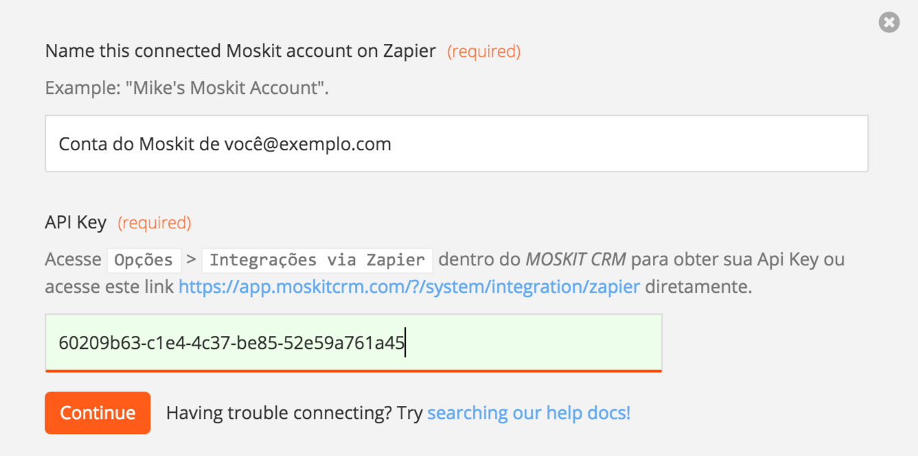The image size is (918, 456).
Task: Click the Name this connected Moskit account label
Action: [x=240, y=51]
